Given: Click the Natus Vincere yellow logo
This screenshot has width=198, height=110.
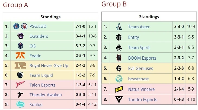Looking at the screenshot, I should 119,89.
